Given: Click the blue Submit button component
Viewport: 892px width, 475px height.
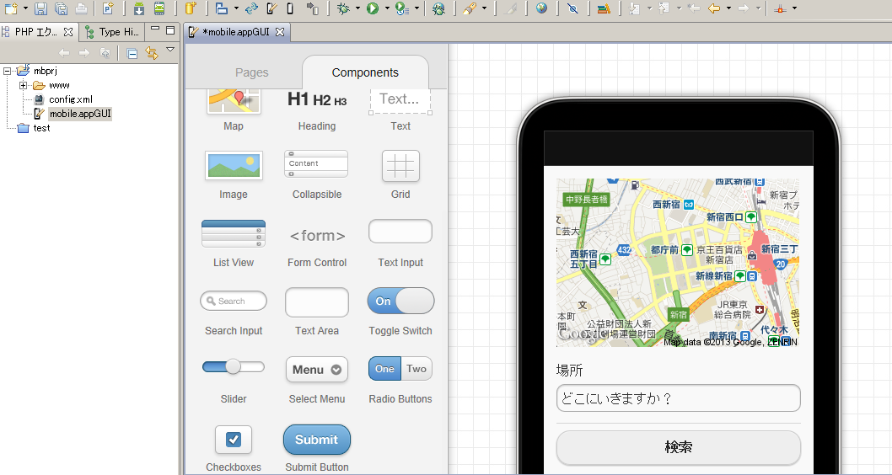Looking at the screenshot, I should coord(317,440).
